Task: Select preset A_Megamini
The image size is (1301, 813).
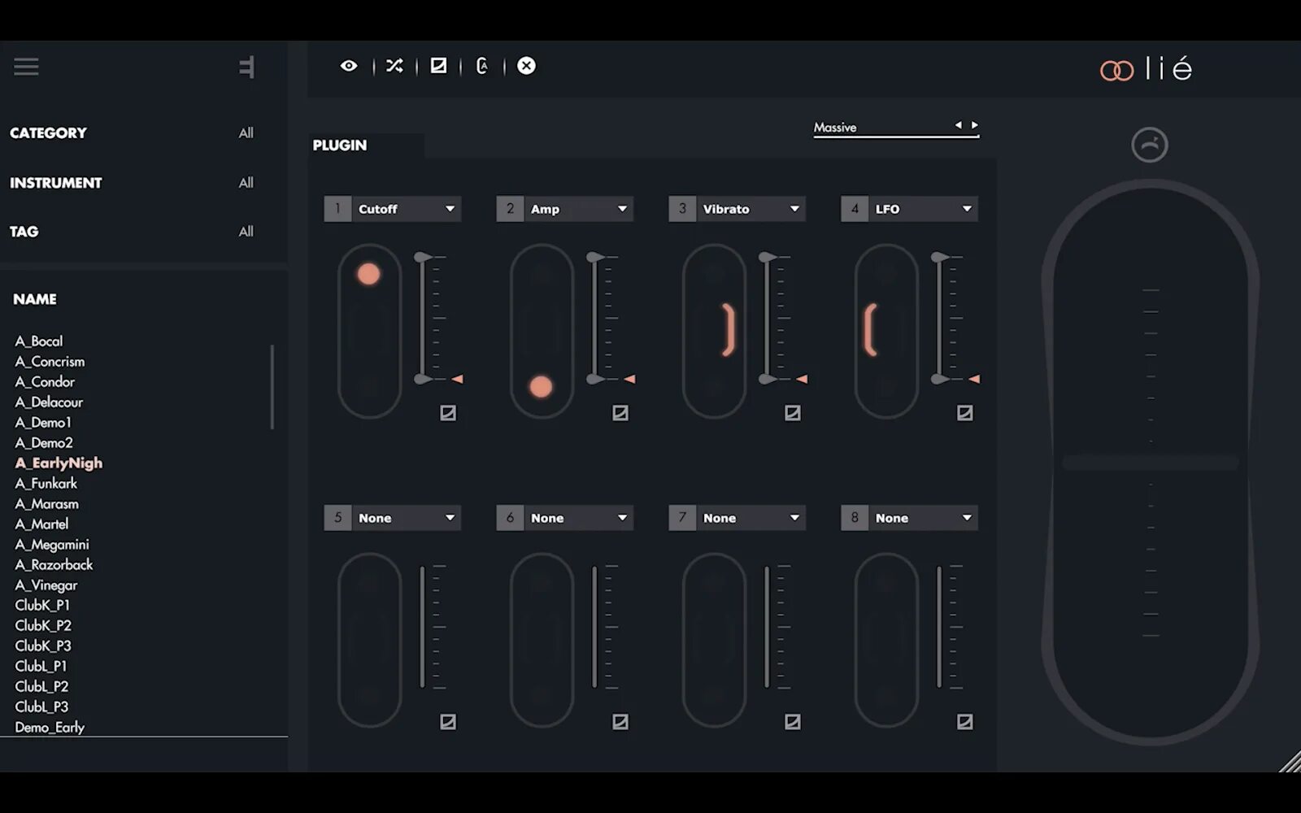Action: [x=52, y=545]
